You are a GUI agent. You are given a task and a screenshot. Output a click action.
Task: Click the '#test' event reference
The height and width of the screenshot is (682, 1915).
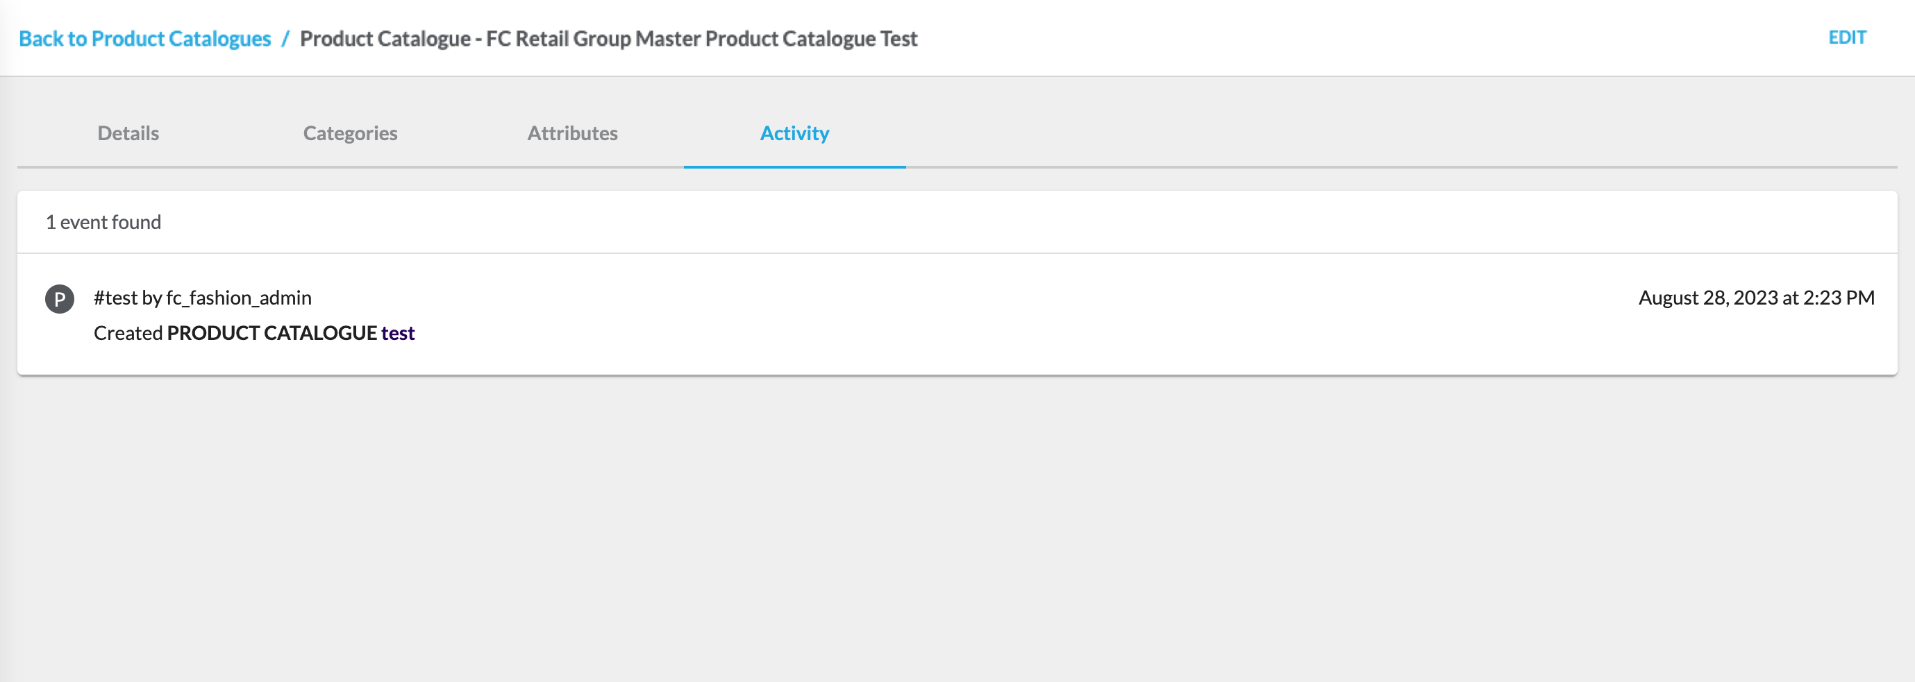[x=115, y=298]
